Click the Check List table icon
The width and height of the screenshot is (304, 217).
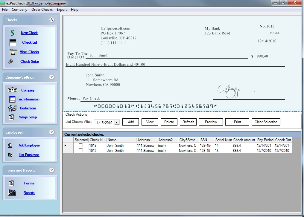click(x=13, y=42)
